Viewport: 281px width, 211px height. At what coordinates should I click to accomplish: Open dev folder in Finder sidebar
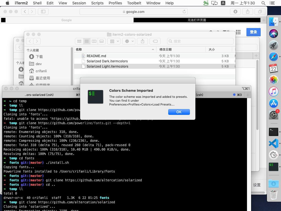click(35, 64)
